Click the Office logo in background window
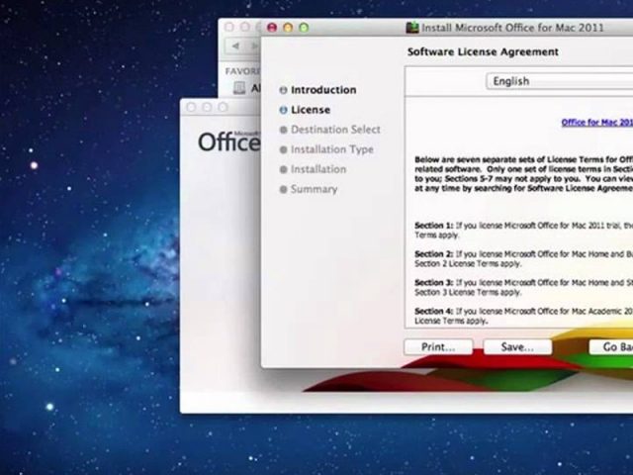 point(227,142)
